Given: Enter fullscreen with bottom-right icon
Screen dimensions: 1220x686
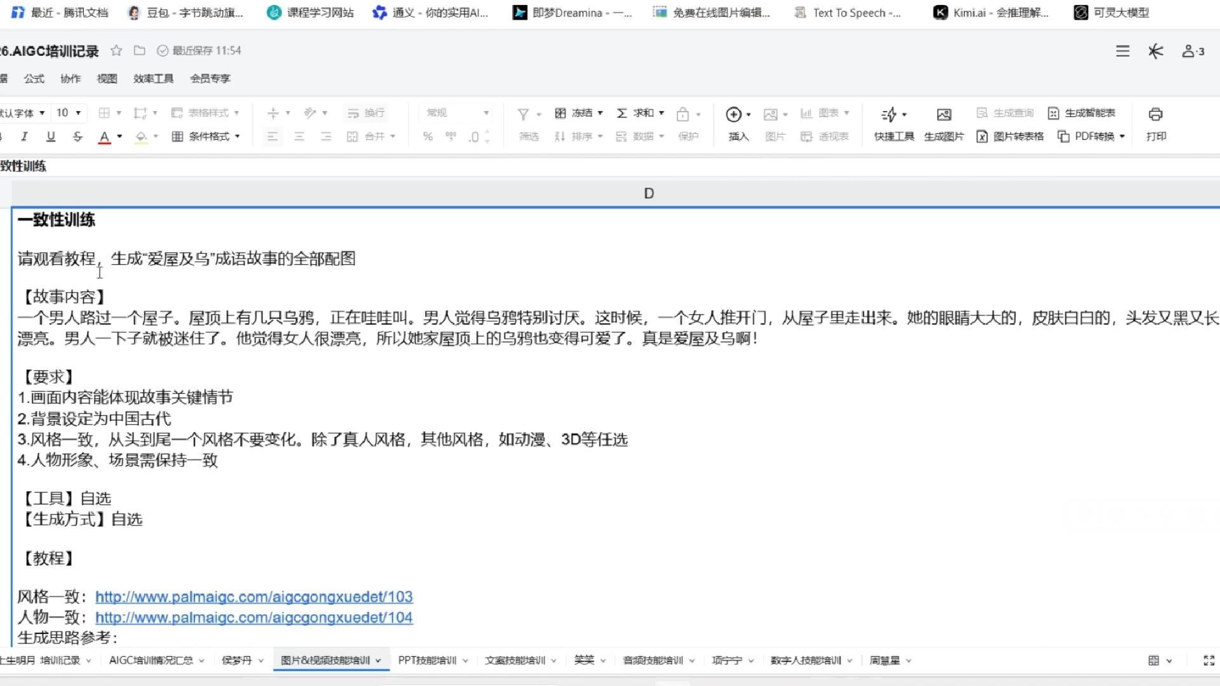Looking at the screenshot, I should (x=1209, y=661).
